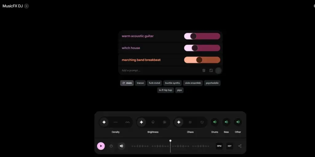Viewport: 315px width, 157px height.
Task: Select the low density flat-wave option
Action: click(x=116, y=122)
